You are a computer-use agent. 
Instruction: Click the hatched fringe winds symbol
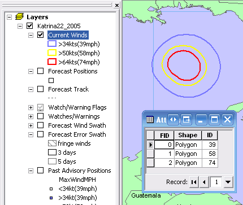(52, 143)
